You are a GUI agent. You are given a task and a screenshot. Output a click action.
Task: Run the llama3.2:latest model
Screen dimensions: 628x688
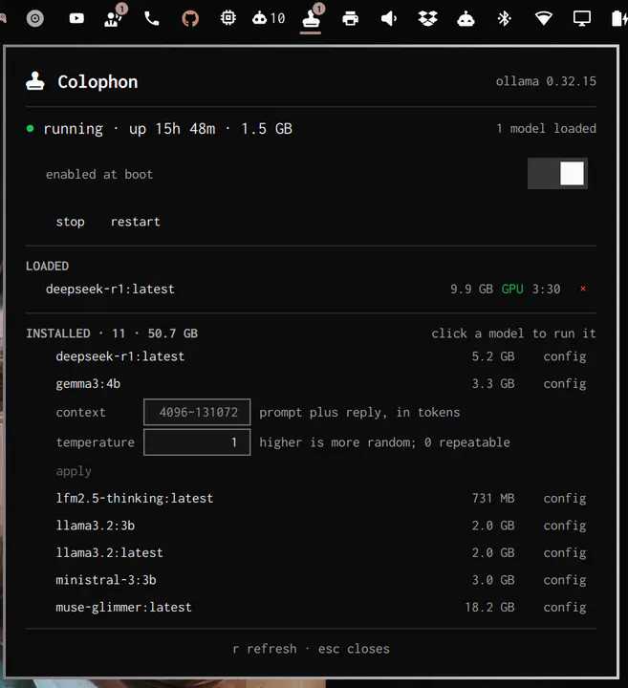click(109, 553)
